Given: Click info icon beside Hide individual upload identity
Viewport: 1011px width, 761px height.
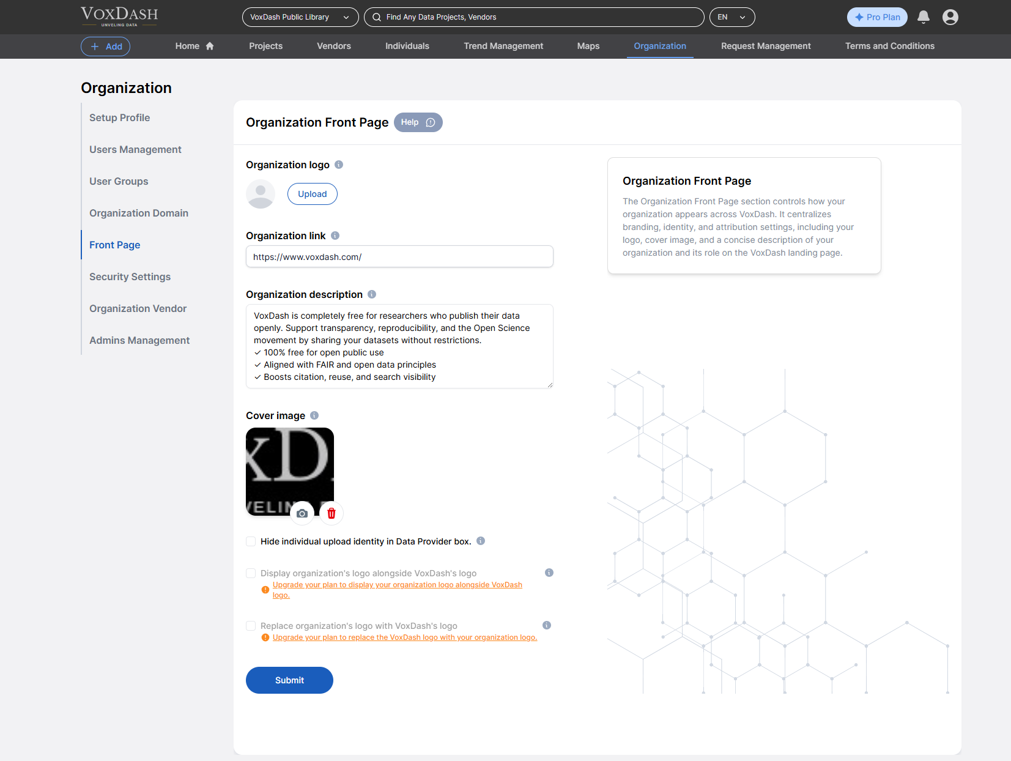Looking at the screenshot, I should (x=481, y=541).
